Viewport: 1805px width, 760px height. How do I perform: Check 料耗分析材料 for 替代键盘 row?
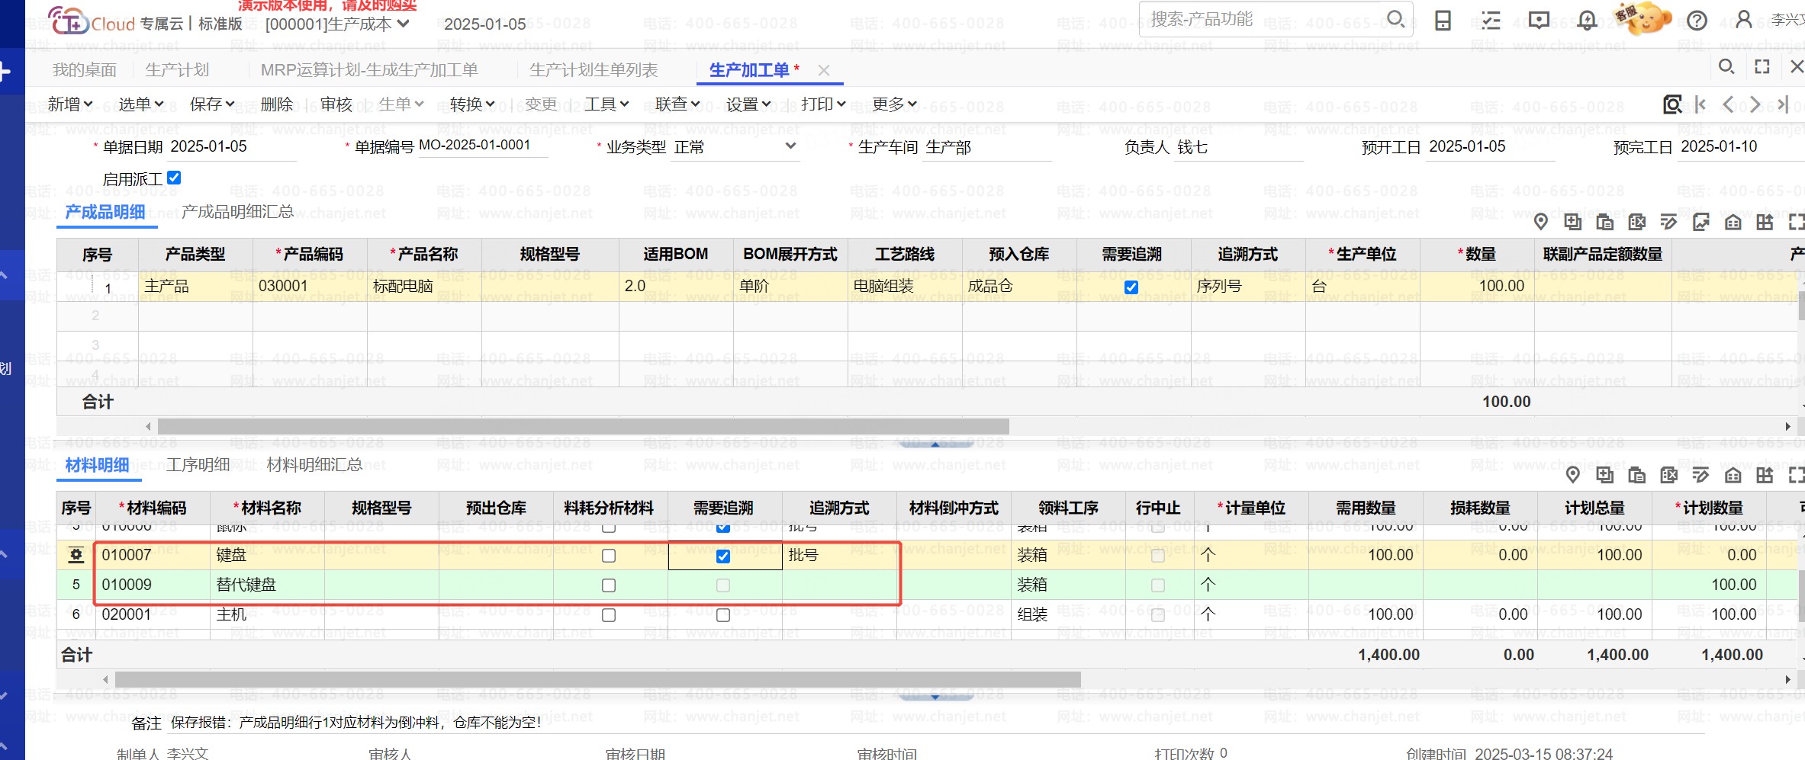tap(608, 585)
